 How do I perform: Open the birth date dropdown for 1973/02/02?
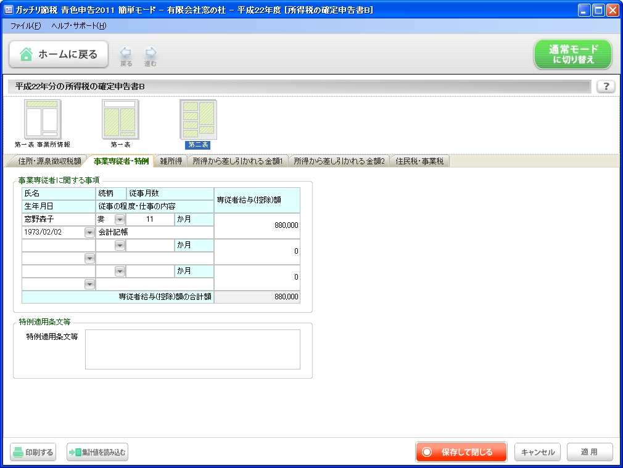[89, 233]
